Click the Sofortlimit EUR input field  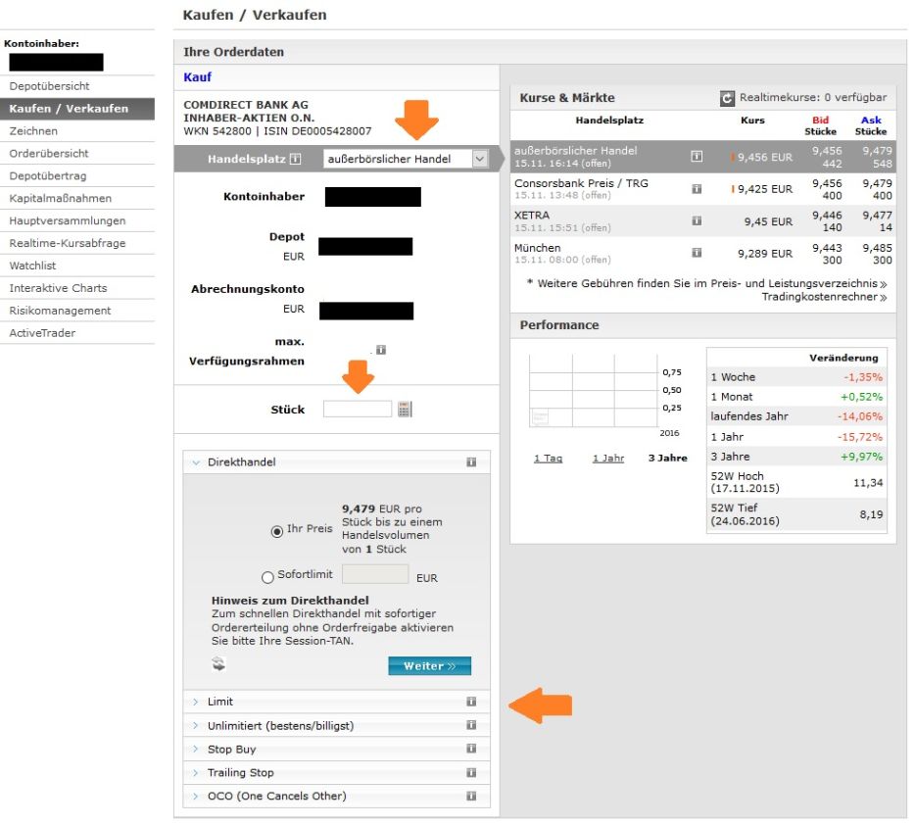(x=375, y=575)
